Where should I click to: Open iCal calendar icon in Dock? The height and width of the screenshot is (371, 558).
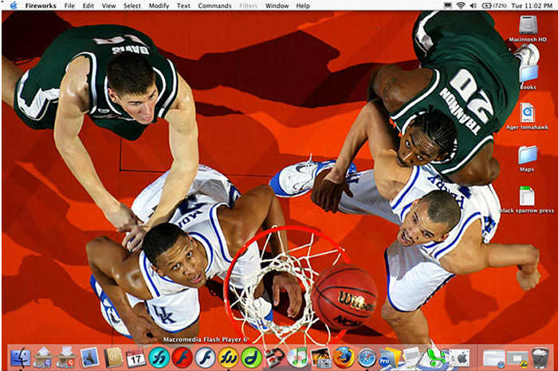point(136,357)
